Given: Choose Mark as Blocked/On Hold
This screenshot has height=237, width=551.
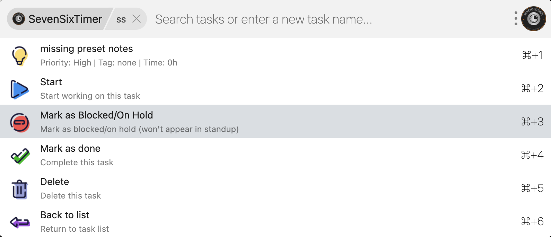Looking at the screenshot, I should pyautogui.click(x=97, y=115).
